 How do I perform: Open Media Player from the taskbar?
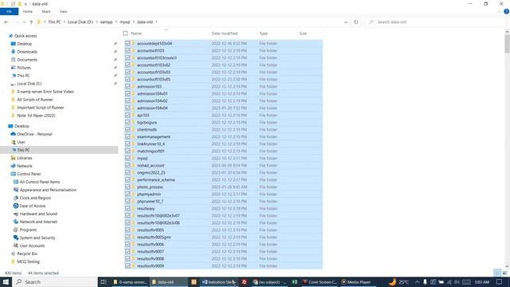[x=356, y=282]
